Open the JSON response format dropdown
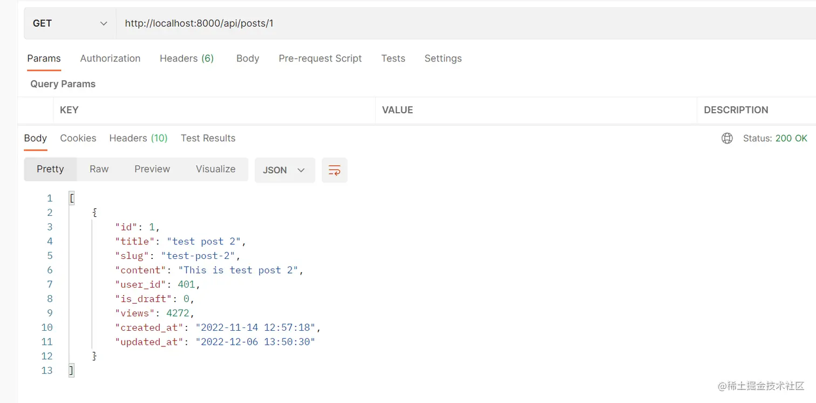This screenshot has height=403, width=816. tap(284, 170)
